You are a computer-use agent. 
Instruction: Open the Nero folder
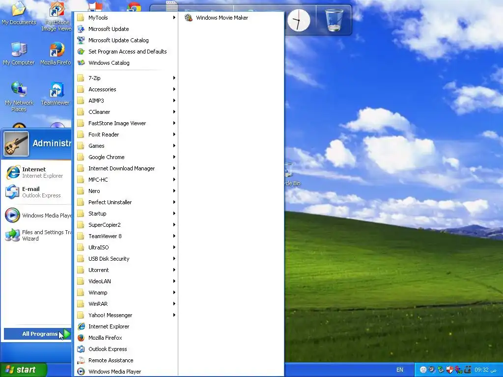click(125, 191)
